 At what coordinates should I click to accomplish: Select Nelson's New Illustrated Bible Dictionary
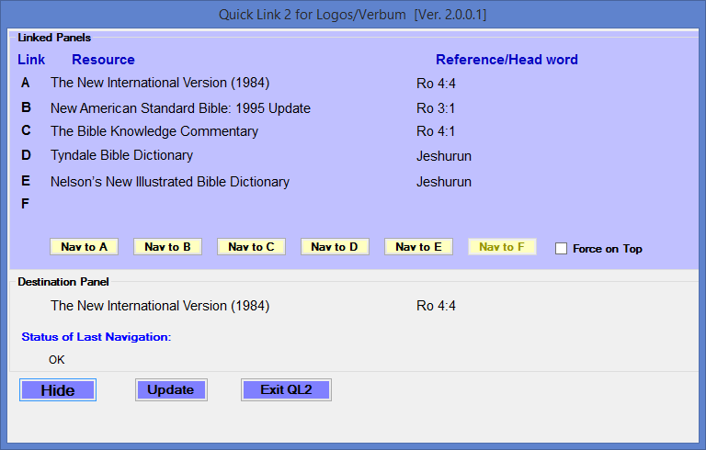coord(170,182)
